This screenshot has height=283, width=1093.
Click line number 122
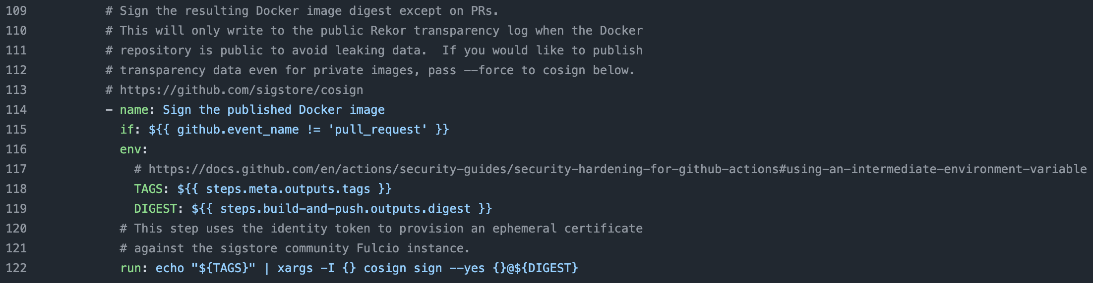point(16,268)
